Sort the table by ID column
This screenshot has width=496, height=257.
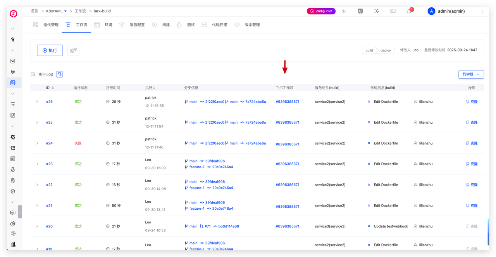[53, 88]
